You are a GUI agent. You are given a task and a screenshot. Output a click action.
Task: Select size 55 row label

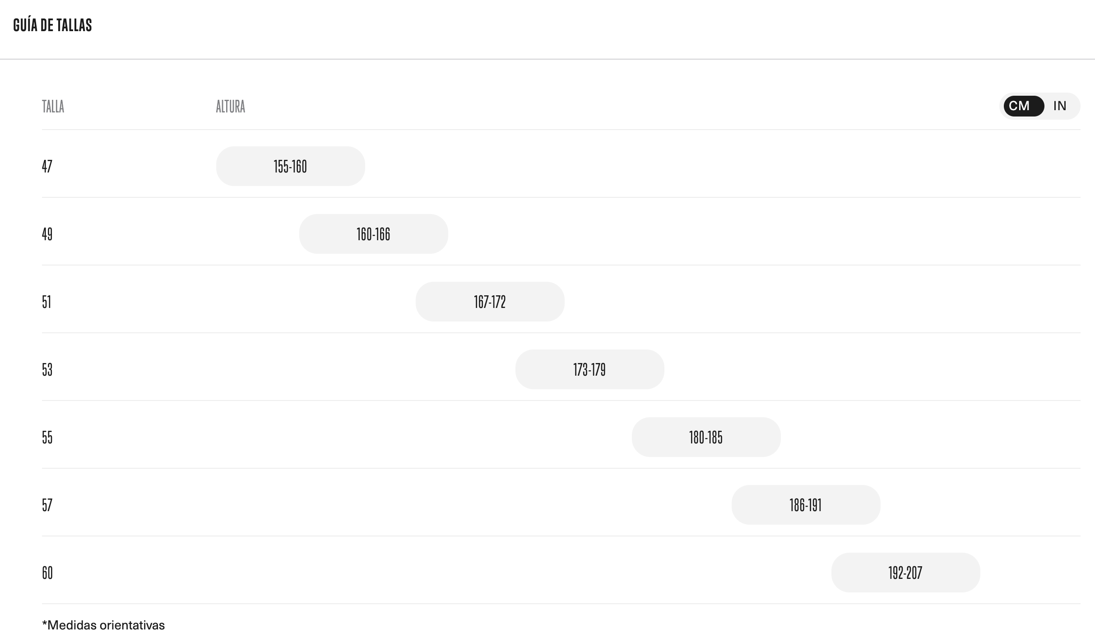point(47,437)
